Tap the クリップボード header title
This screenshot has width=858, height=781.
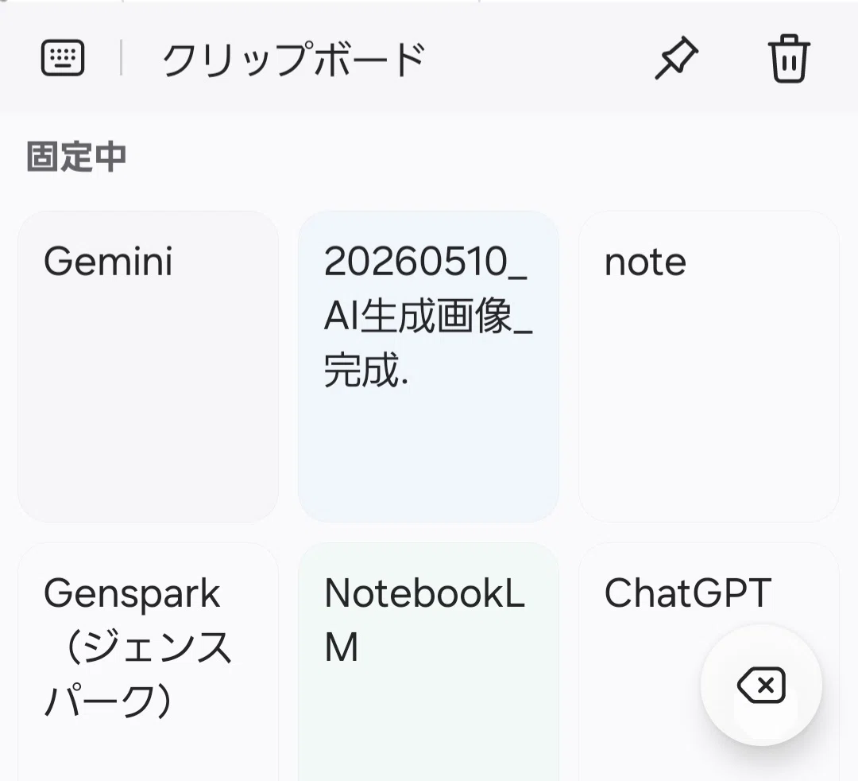tap(294, 59)
